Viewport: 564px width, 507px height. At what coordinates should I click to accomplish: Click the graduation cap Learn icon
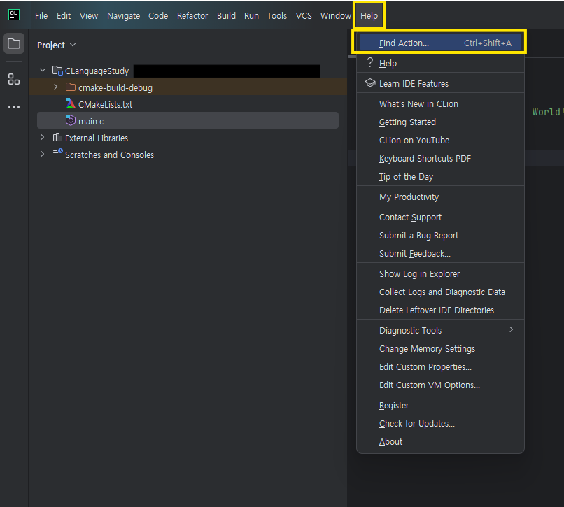pyautogui.click(x=370, y=83)
